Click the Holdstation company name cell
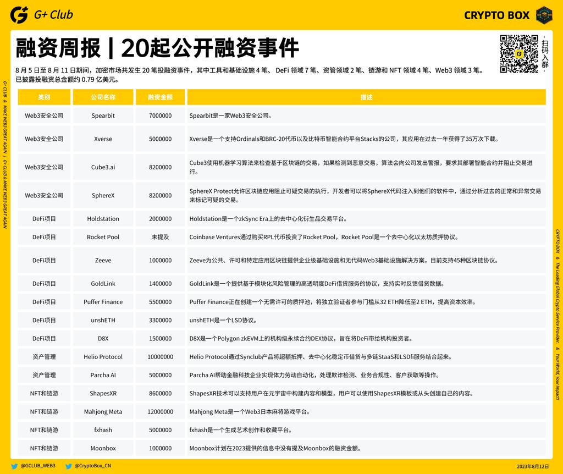 pos(103,219)
